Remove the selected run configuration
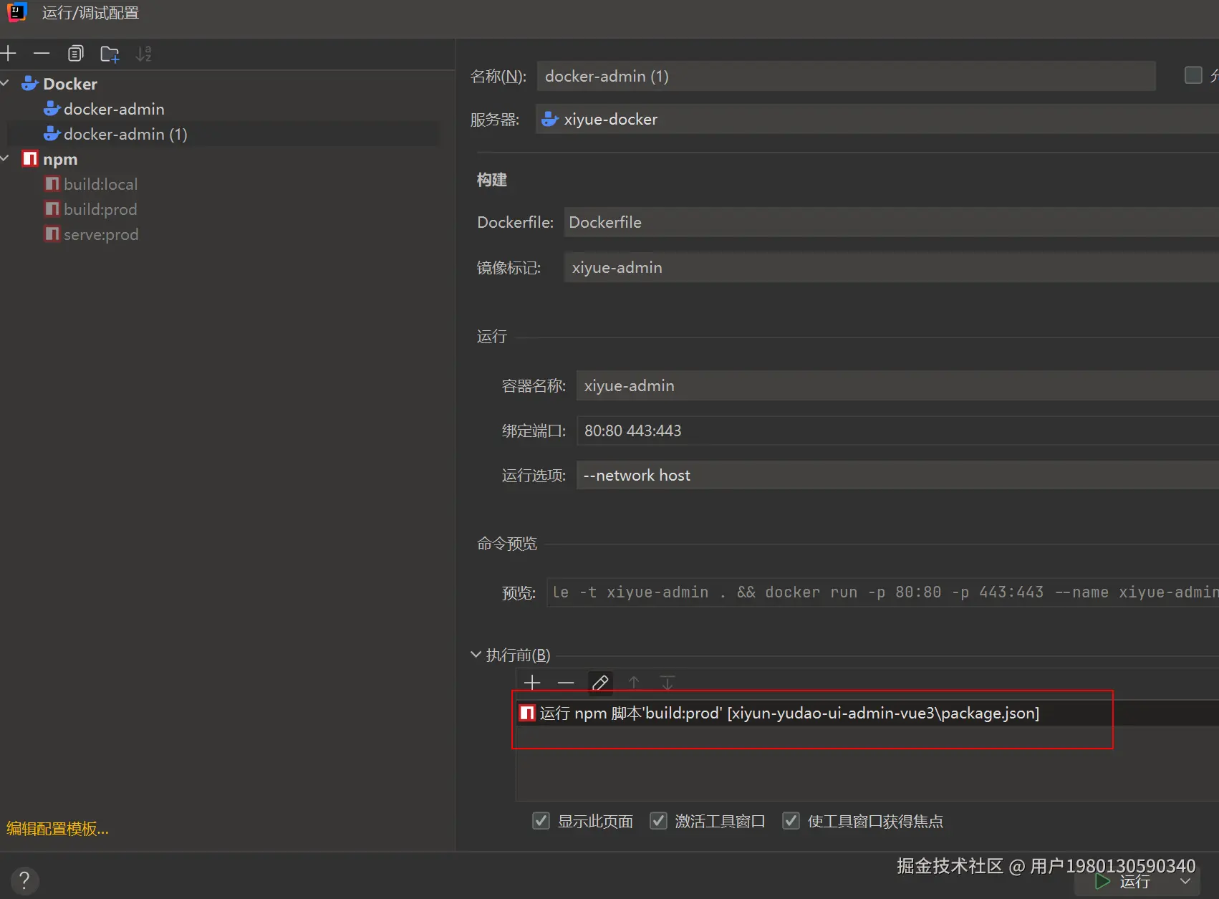The image size is (1219, 899). pyautogui.click(x=42, y=54)
